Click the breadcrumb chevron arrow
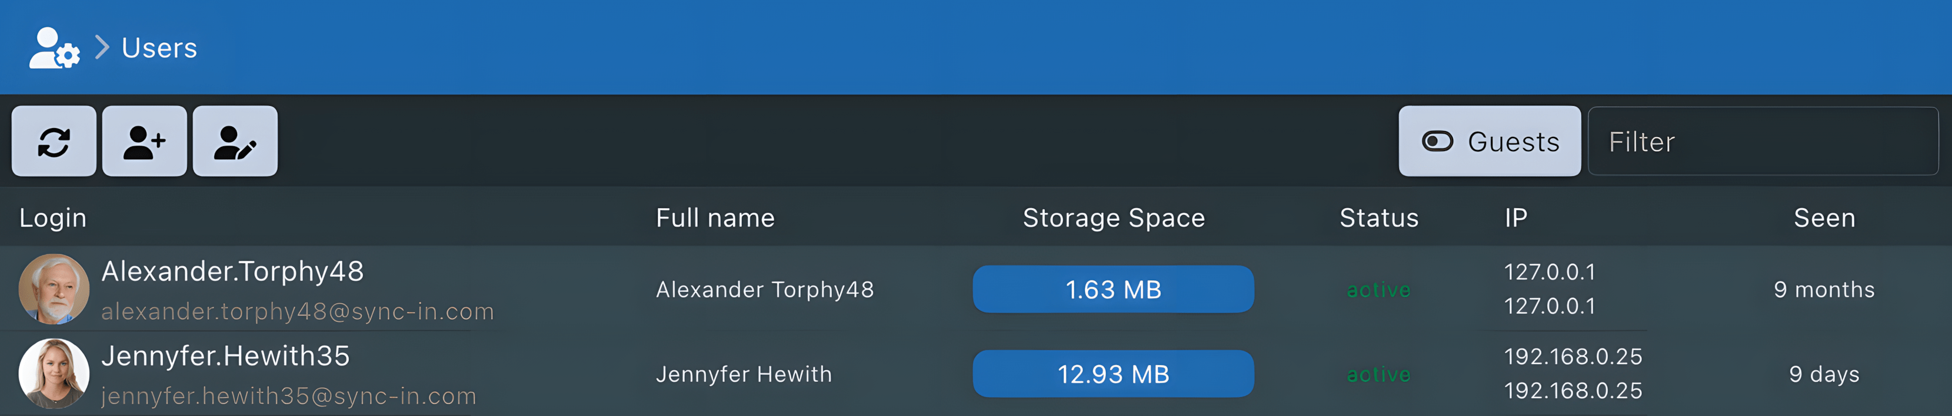The image size is (1952, 416). tap(102, 48)
